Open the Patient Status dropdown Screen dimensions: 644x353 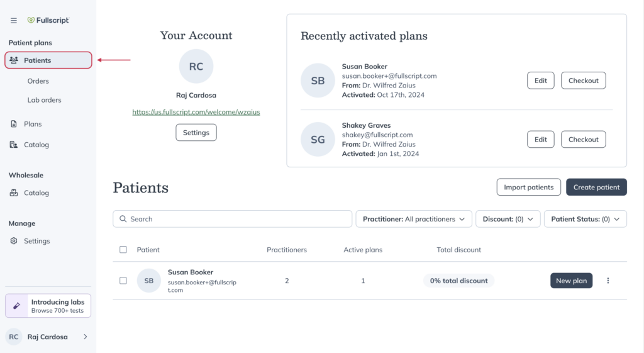586,219
